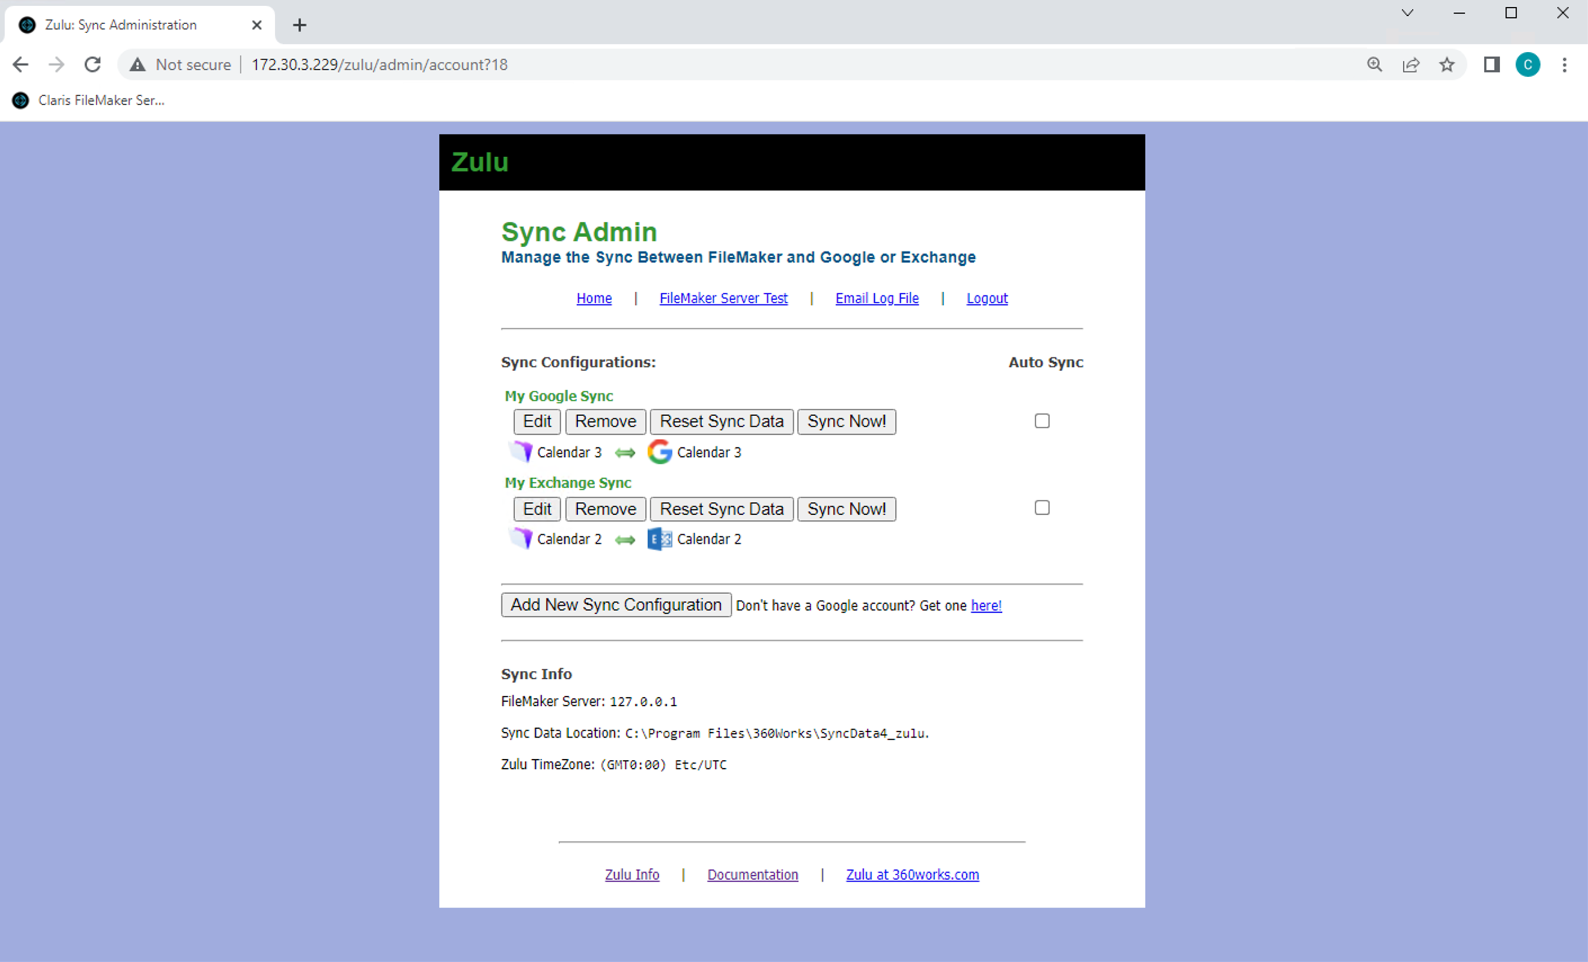Reset Sync Data for My Exchange Sync
The width and height of the screenshot is (1588, 962).
point(721,509)
